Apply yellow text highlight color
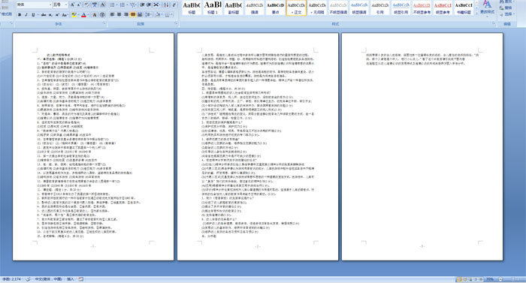Screen dimensions: 526x283 74,15
